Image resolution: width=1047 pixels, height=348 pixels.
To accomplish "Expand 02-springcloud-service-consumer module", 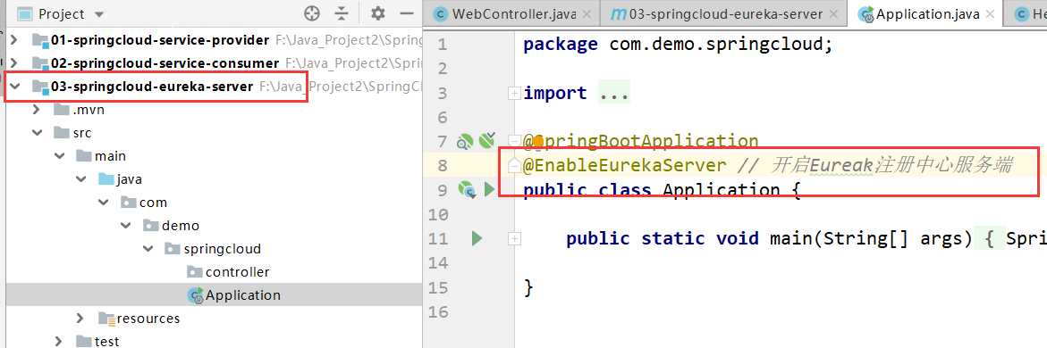I will coord(14,62).
